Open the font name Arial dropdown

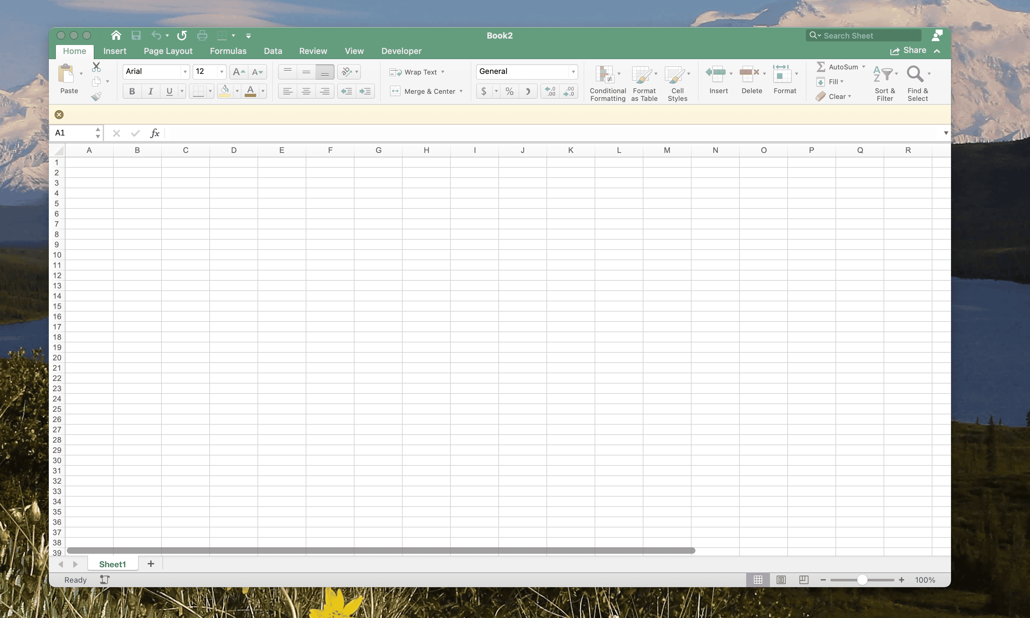tap(185, 72)
